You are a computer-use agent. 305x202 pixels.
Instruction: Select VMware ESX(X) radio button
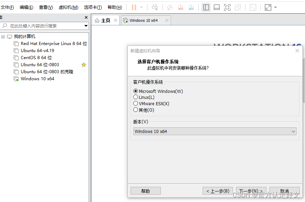pos(135,103)
